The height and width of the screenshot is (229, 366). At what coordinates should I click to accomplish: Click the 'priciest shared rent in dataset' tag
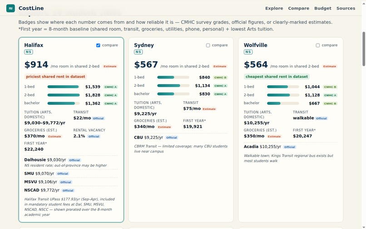(55, 77)
